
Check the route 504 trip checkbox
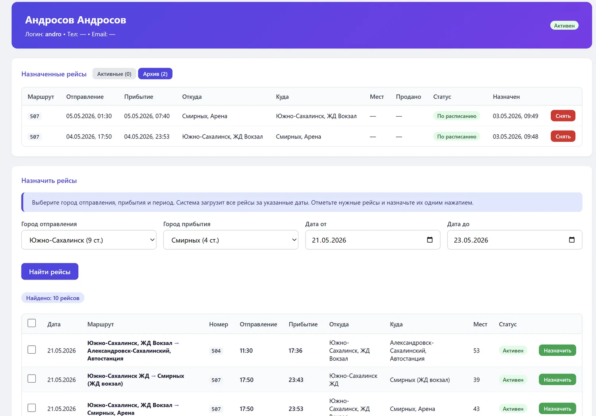[x=32, y=350]
